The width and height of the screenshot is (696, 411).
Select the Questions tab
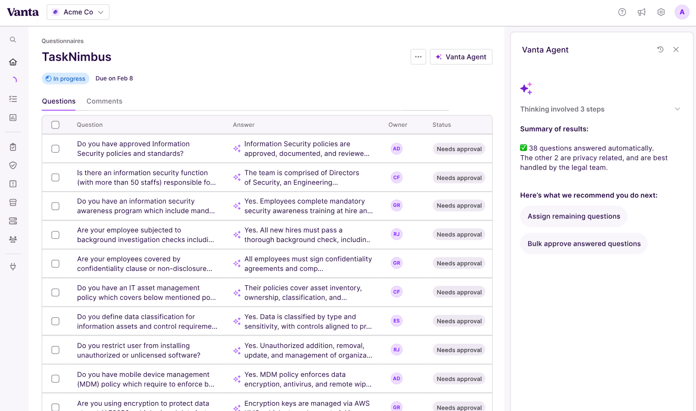58,101
